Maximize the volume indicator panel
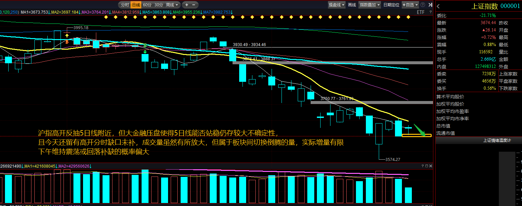This screenshot has width=522, height=206. [x=427, y=166]
